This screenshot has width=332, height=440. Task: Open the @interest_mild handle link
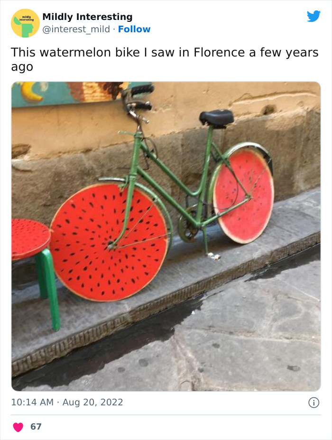75,29
